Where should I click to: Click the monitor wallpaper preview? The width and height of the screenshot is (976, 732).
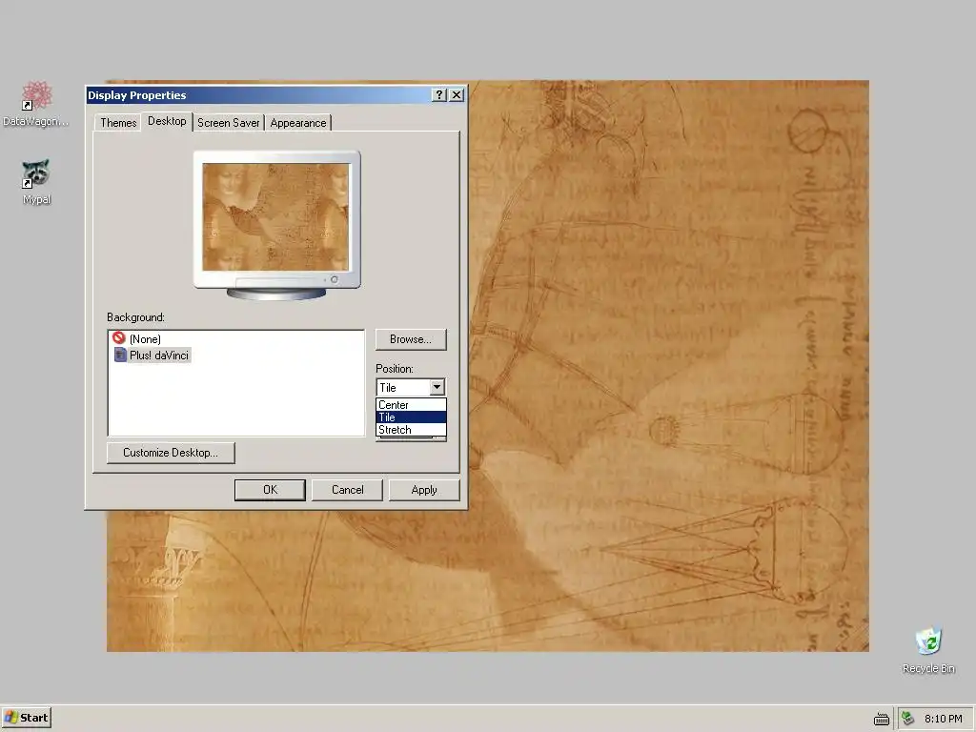(275, 217)
